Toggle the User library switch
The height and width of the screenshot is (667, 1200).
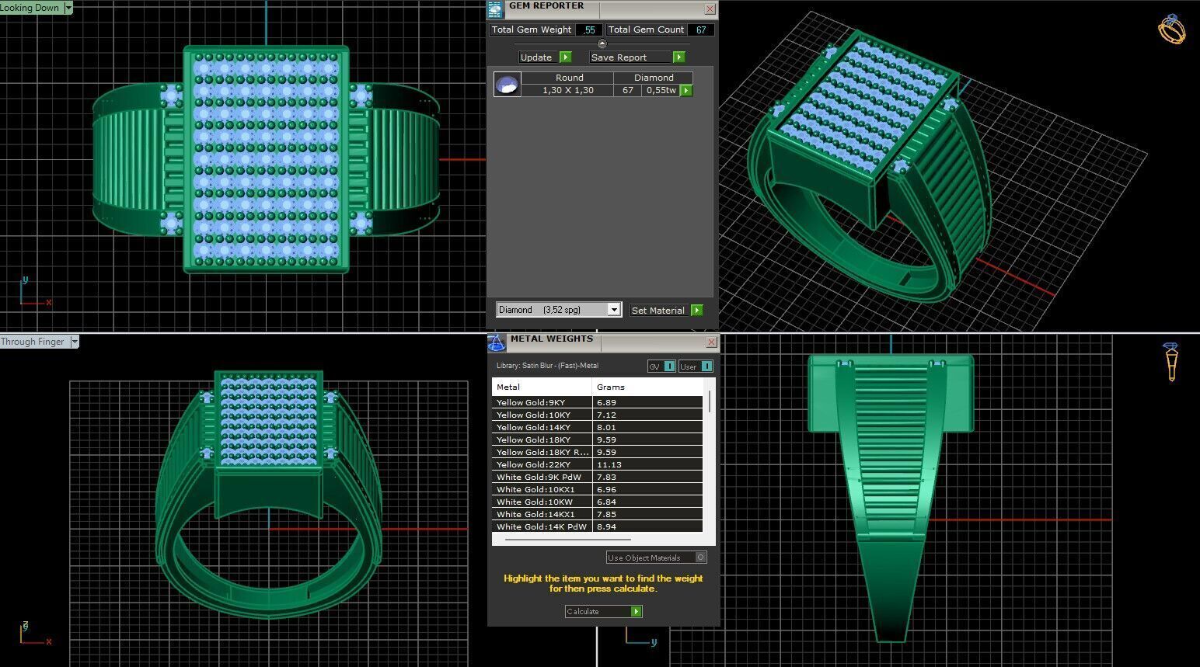click(x=696, y=367)
